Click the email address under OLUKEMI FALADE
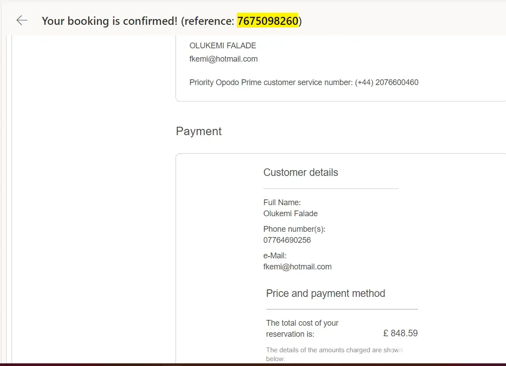Screen dimensions: 506x366 223,59
